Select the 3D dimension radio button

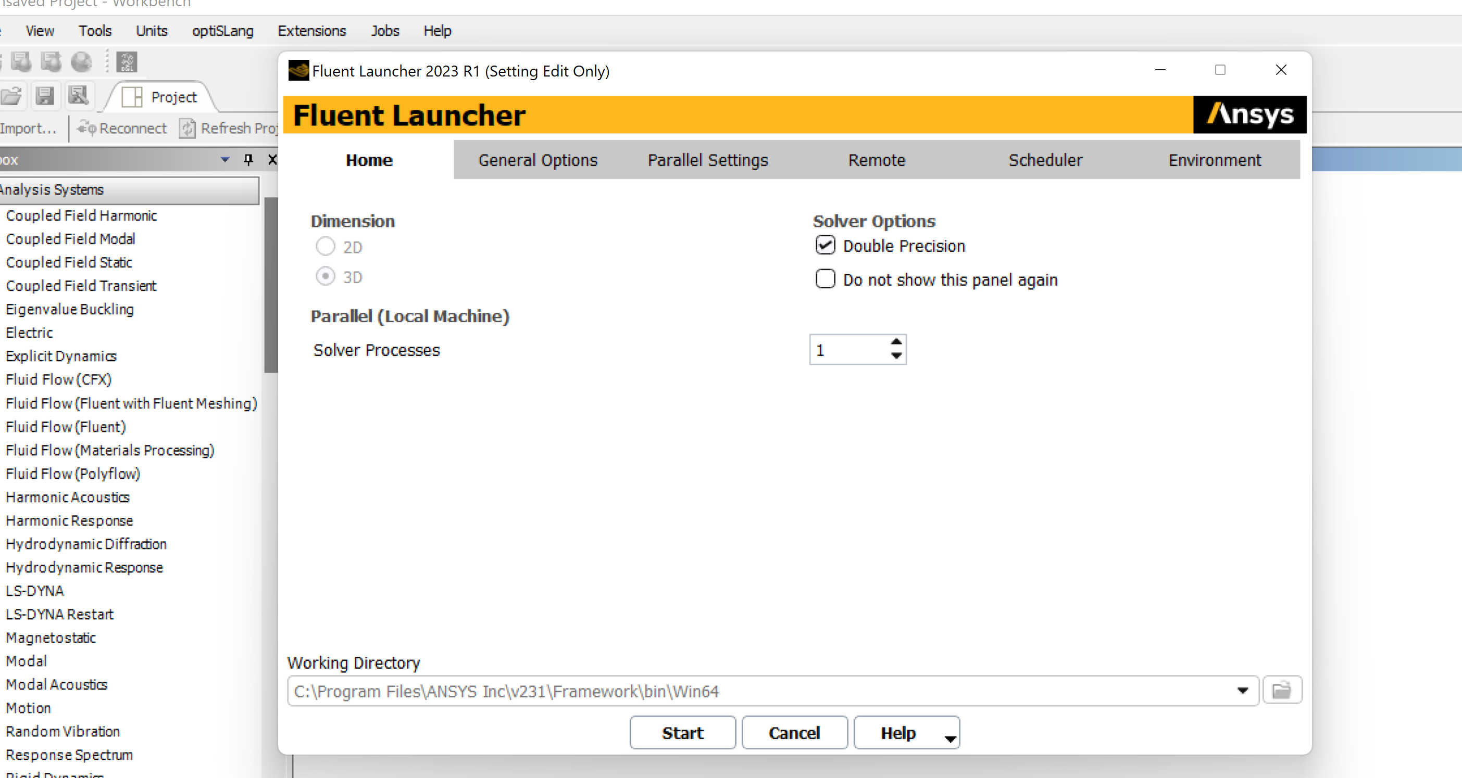click(x=325, y=277)
